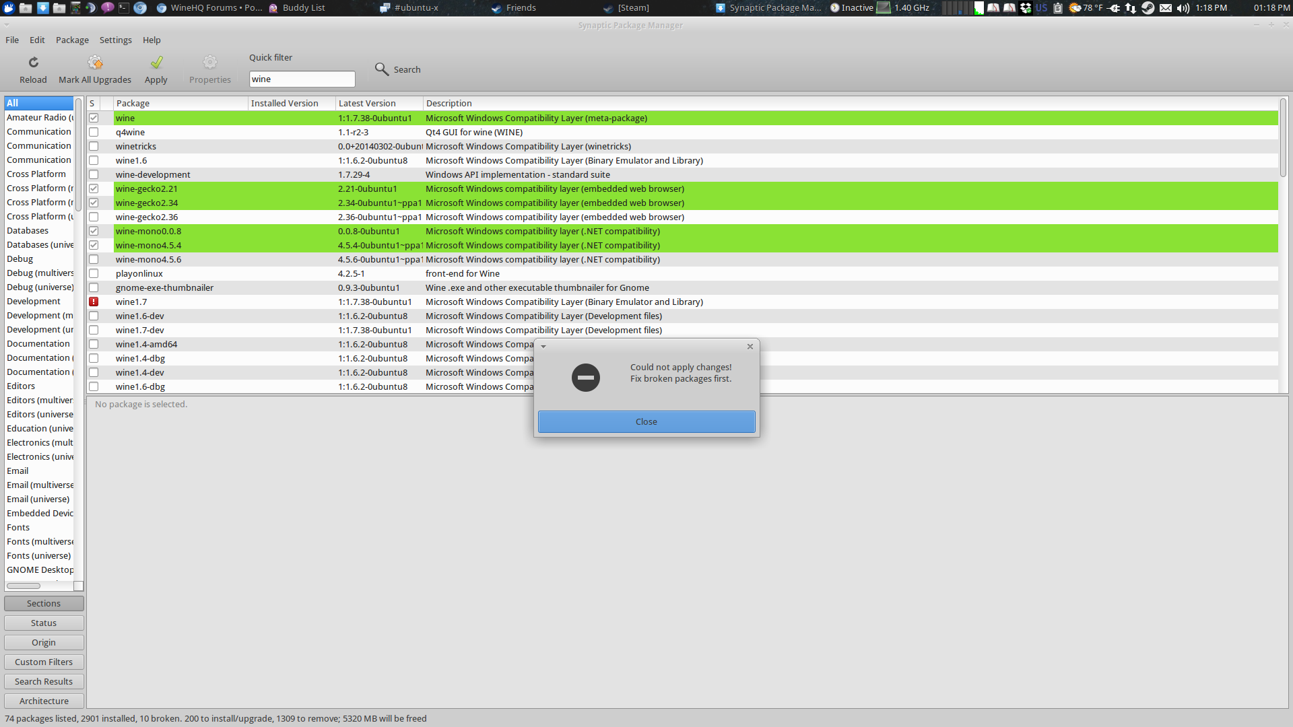Click the Architecture filter button
1293x727 pixels.
[44, 701]
